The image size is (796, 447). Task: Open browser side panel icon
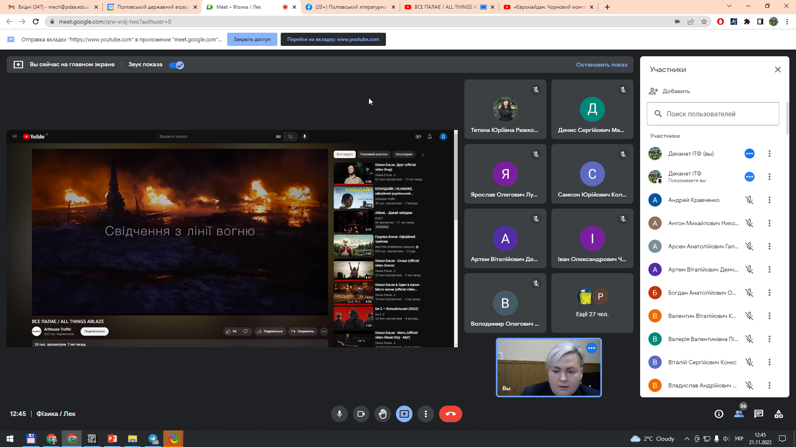[760, 22]
